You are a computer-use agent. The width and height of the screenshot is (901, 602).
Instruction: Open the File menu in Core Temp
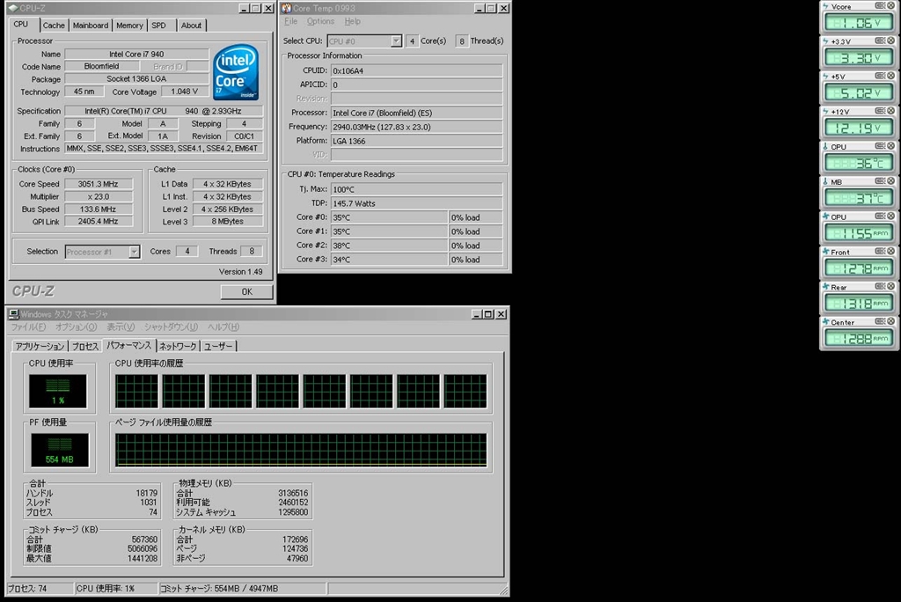290,21
